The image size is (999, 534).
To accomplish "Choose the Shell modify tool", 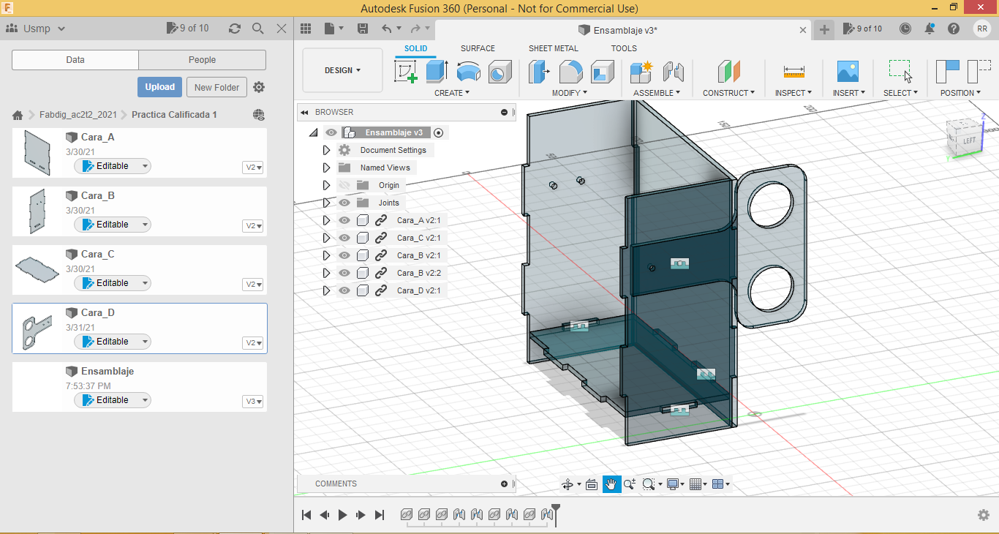I will click(x=603, y=71).
